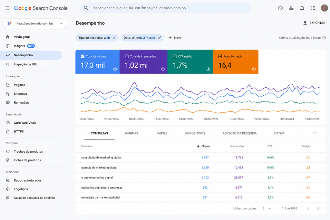330x220 pixels.
Task: Click the EXPORTAR button
Action: pos(314,23)
